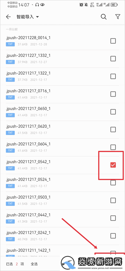Tap the alarm icon in status bar
Image resolution: width=125 pixels, height=271 pixels.
tap(81, 5)
